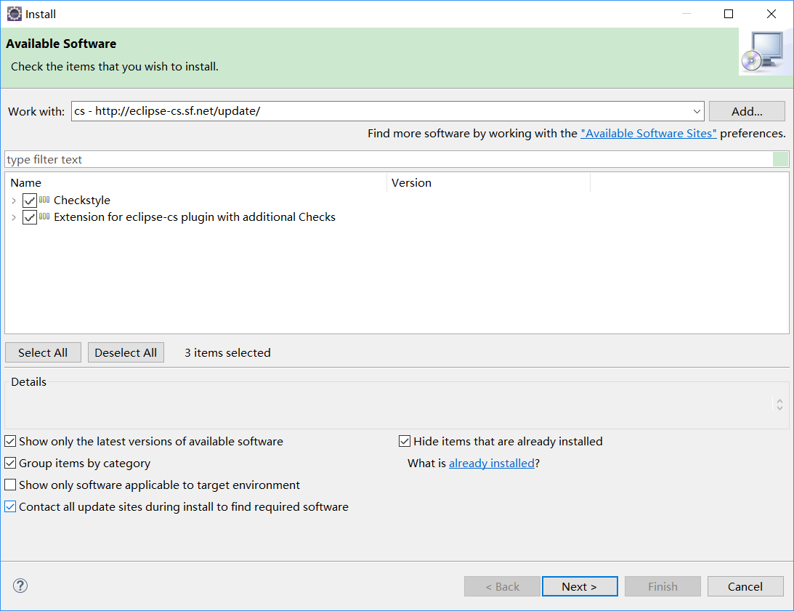The width and height of the screenshot is (794, 611).
Task: Maximize the Install window
Action: [x=728, y=14]
